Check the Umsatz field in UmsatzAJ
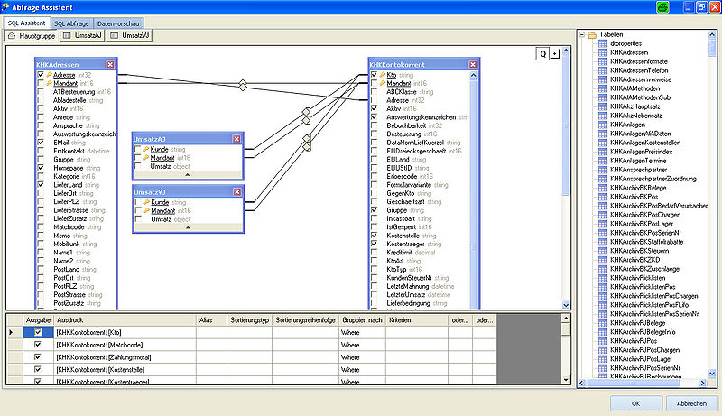Screen dimensions: 722x416 pos(138,166)
